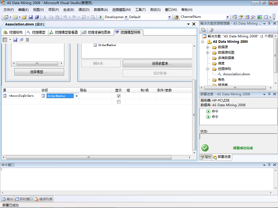Open the ChannelNum find dropdown
Image resolution: width=278 pixels, height=208 pixels.
(x=228, y=17)
